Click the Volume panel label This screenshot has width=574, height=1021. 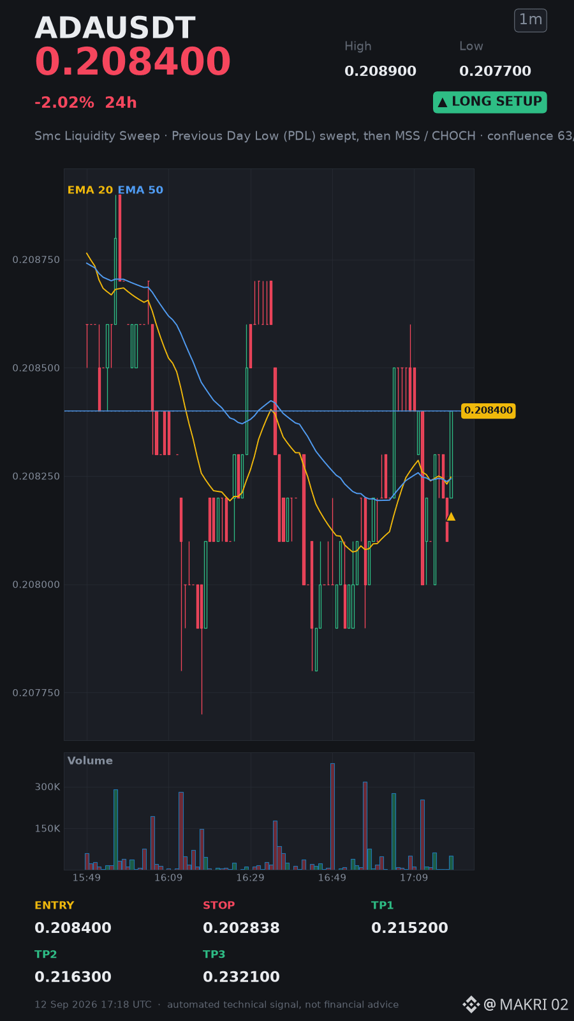(x=90, y=761)
